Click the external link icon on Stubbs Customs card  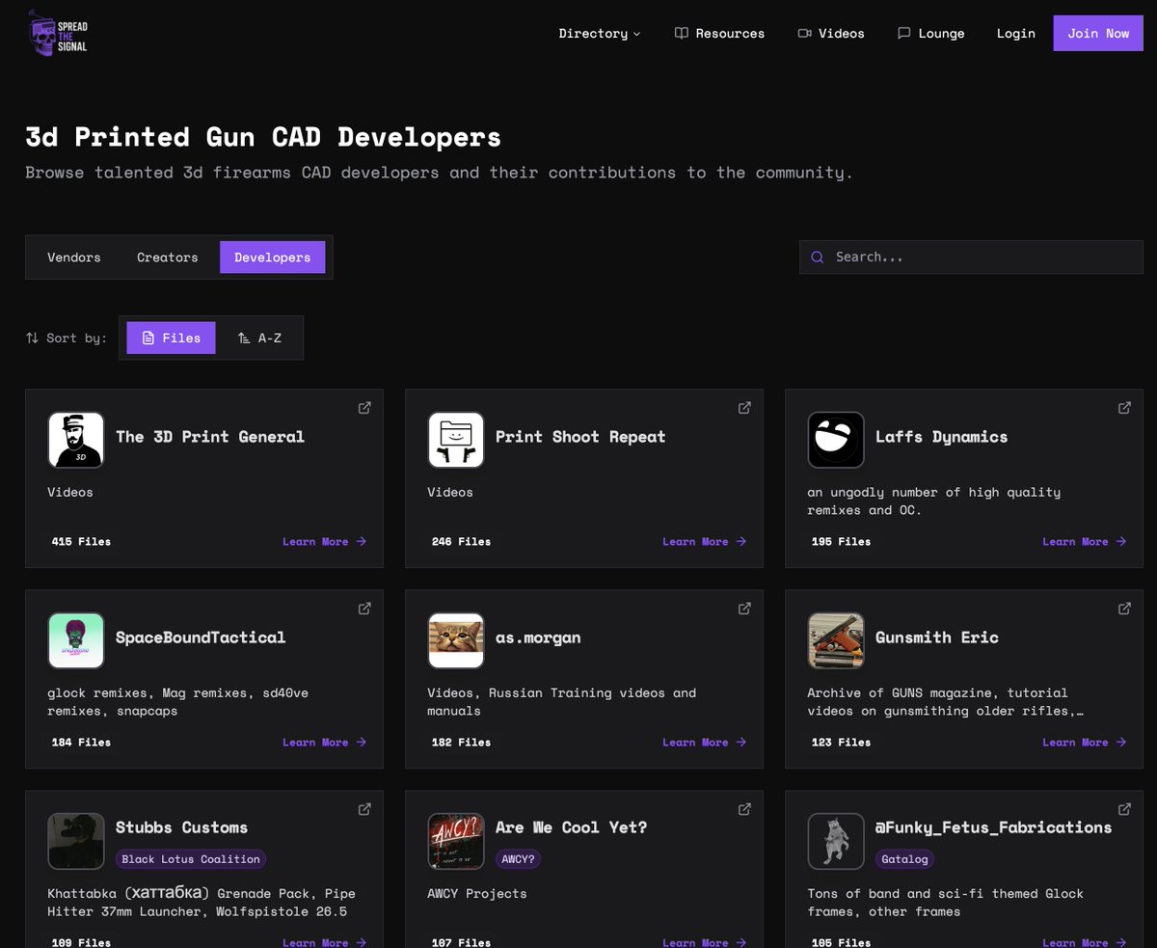click(x=364, y=808)
